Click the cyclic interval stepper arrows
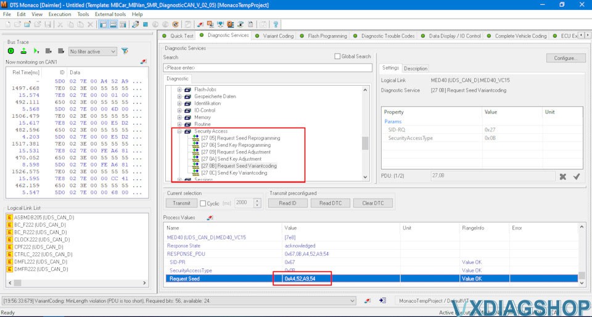 pos(258,203)
